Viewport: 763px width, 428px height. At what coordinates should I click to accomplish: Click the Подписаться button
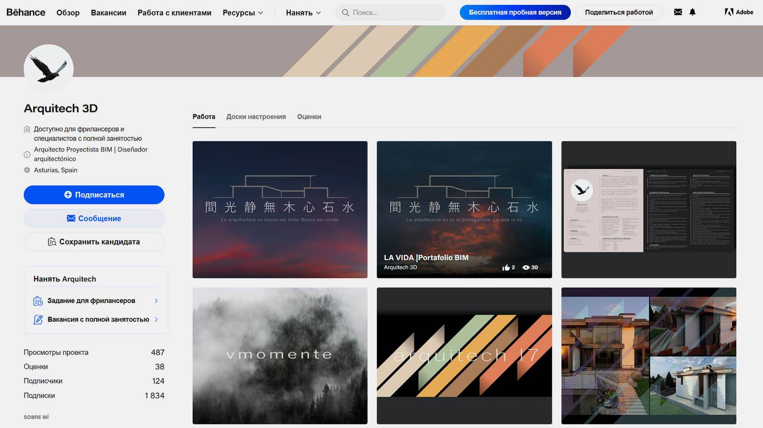coord(94,195)
